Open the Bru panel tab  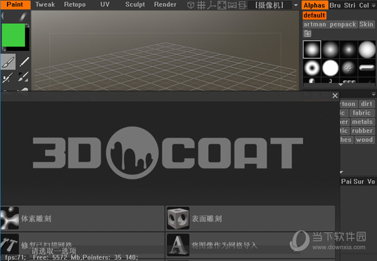tap(335, 5)
